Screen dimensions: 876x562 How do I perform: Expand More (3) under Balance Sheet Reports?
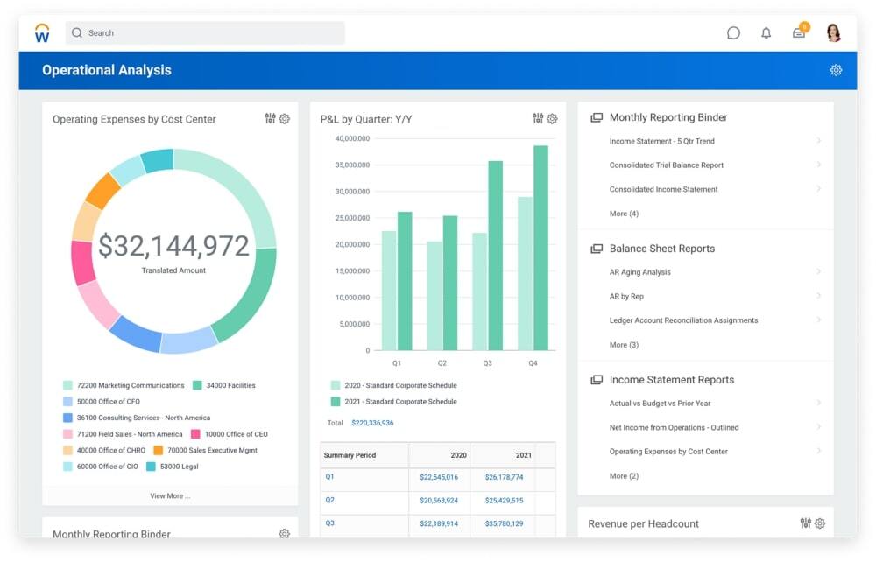(624, 345)
